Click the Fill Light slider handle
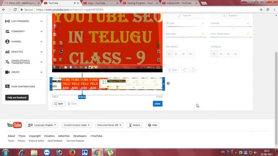This screenshot has height=156, width=278. coord(167,27)
